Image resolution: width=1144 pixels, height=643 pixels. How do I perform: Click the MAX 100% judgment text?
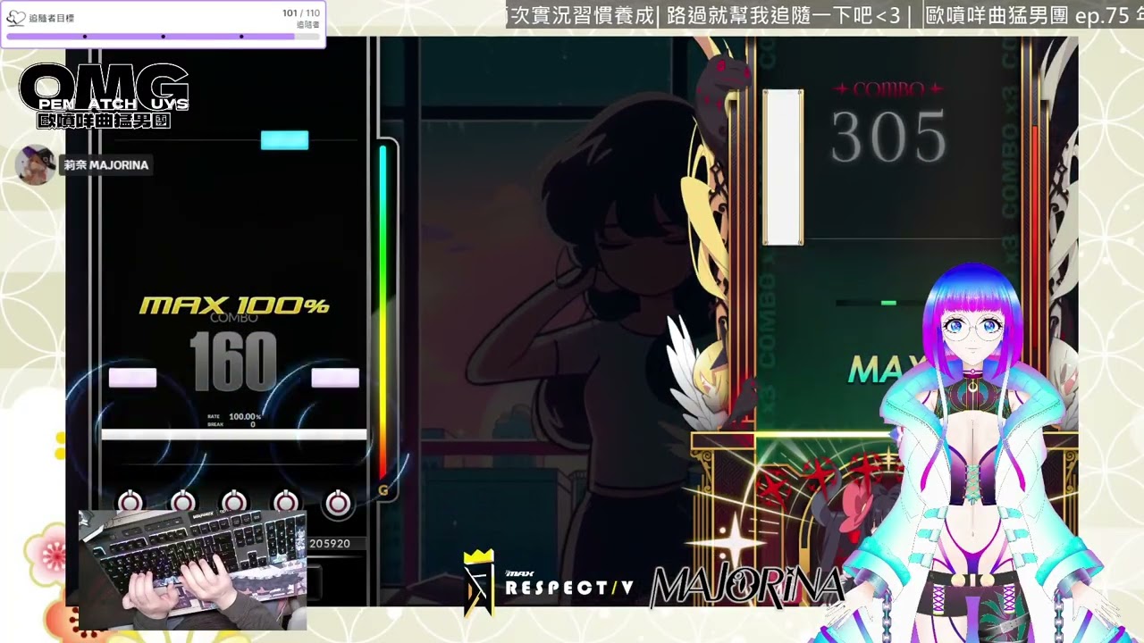click(x=234, y=306)
